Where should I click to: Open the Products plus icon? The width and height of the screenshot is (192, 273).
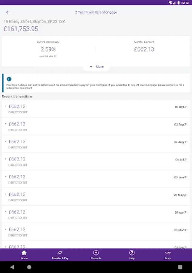click(96, 253)
